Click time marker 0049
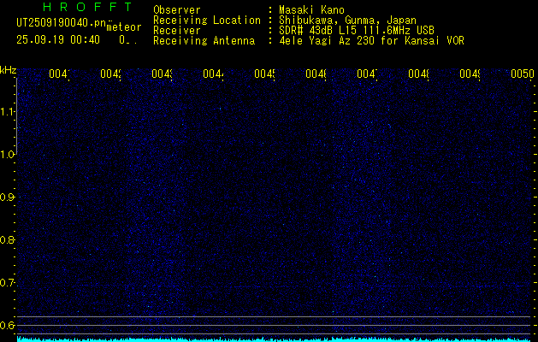 (x=470, y=74)
